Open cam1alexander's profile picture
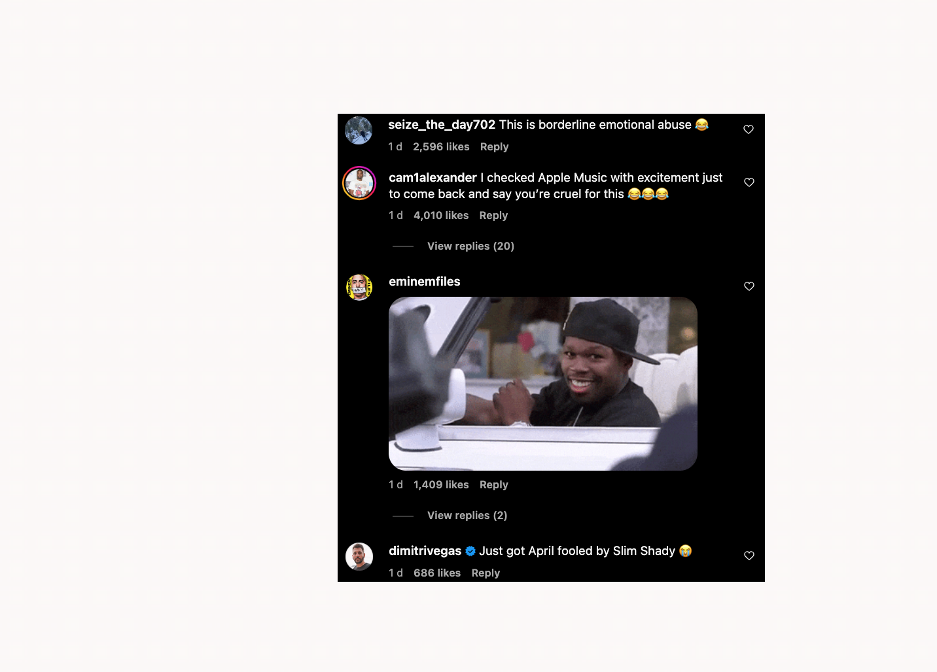This screenshot has width=937, height=672. tap(359, 183)
